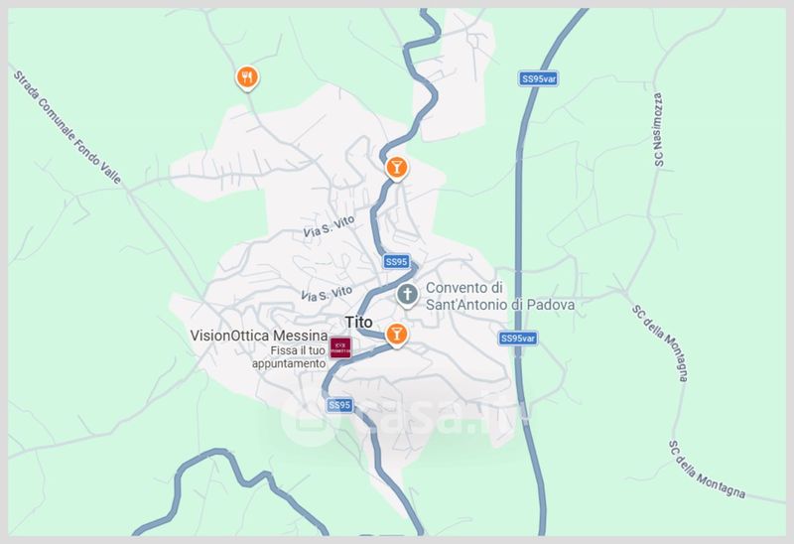Image resolution: width=794 pixels, height=544 pixels.
Task: Select the SS95 shield near the watermark
Action: [x=339, y=405]
